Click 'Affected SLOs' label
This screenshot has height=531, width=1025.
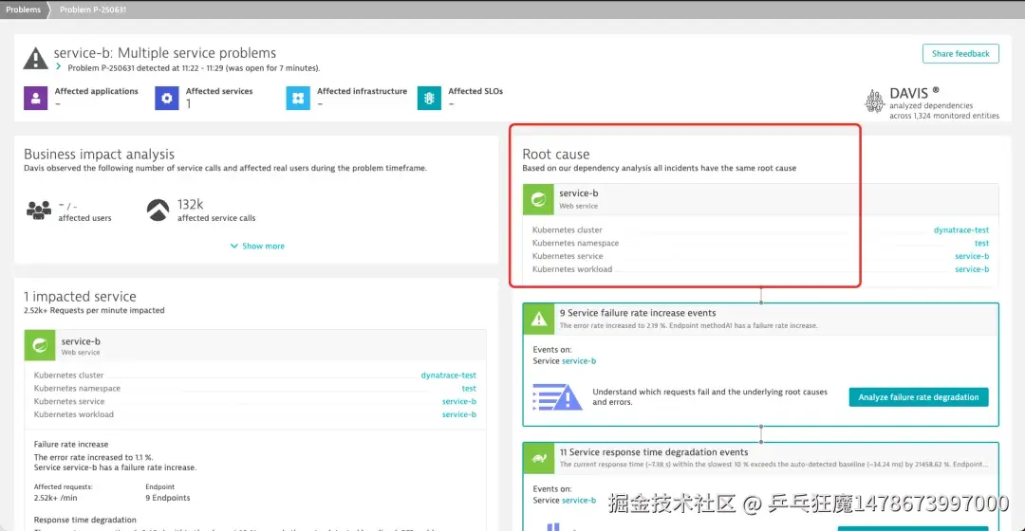[475, 91]
